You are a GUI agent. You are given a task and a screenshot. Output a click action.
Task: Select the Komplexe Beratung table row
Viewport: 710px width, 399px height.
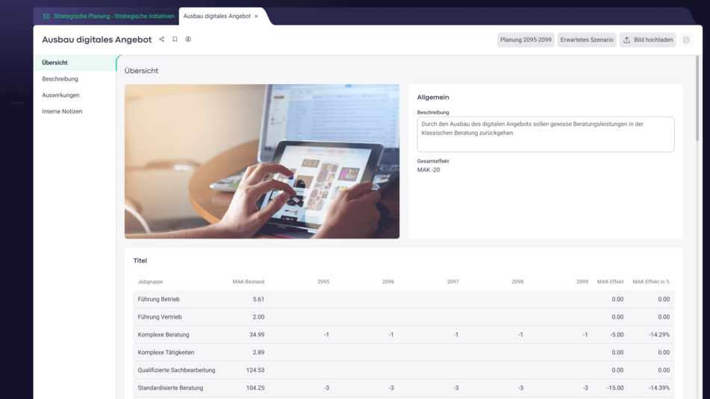click(164, 335)
